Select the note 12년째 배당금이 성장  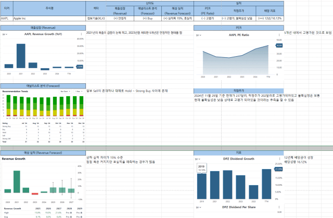click(x=299, y=158)
